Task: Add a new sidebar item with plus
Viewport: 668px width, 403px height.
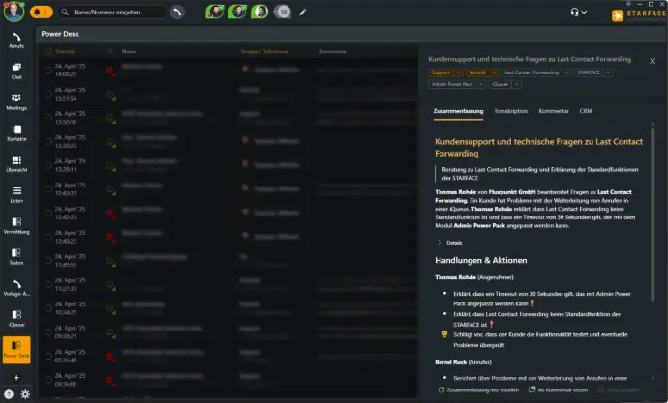Action: click(16, 378)
